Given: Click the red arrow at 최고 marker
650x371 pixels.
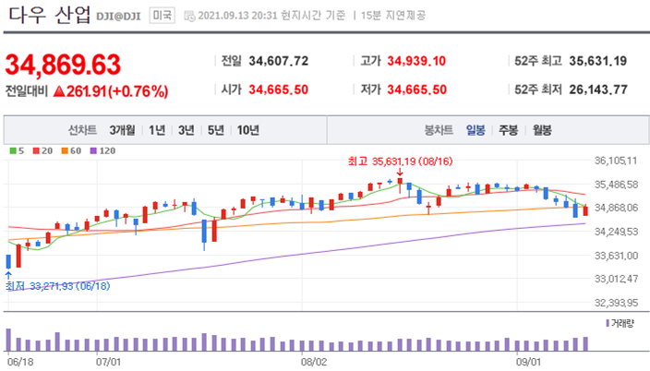Looking at the screenshot, I should [x=400, y=173].
